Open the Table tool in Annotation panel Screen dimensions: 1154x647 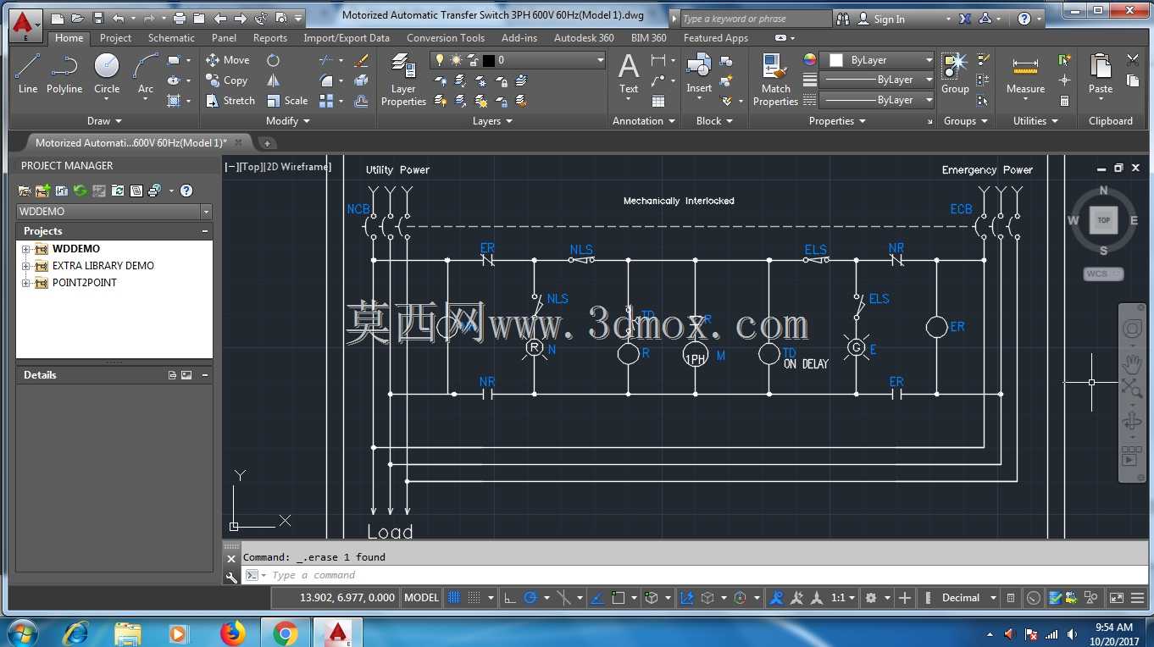[x=658, y=101]
